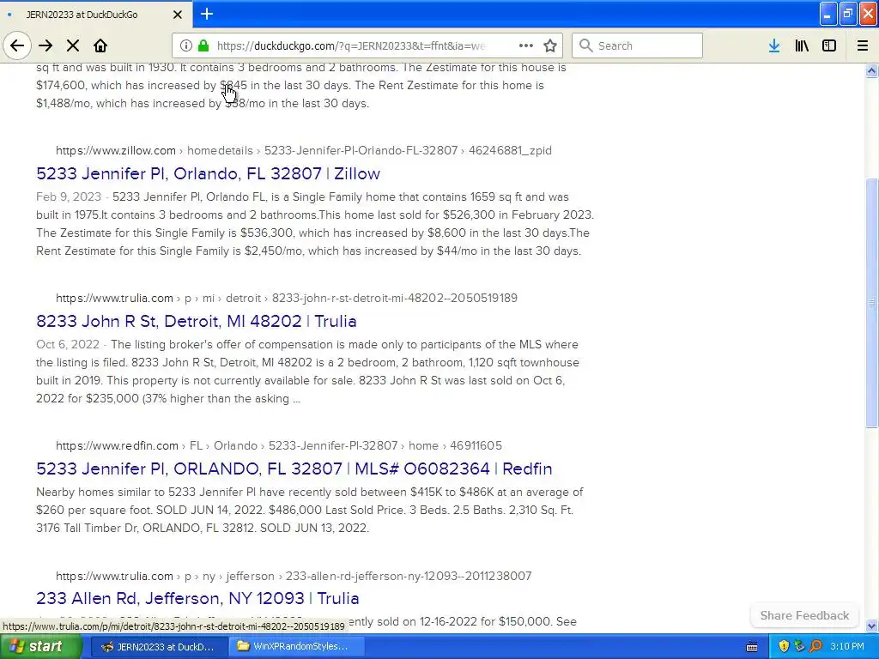
Task: Click the 'Oct 6, 2022' result date
Action: coord(68,345)
